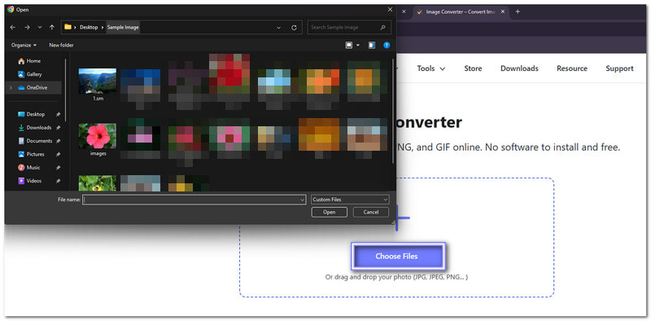
Task: Select the red hibiscus 'images' thumbnail
Action: (x=98, y=136)
